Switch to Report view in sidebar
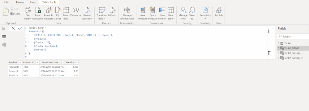The height and width of the screenshot is (111, 309). (4, 29)
